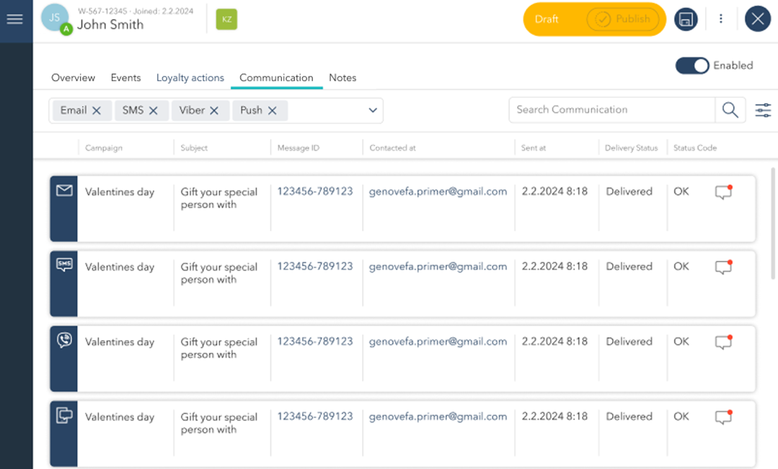Image resolution: width=778 pixels, height=469 pixels.
Task: Close the profile with the X button
Action: click(758, 19)
